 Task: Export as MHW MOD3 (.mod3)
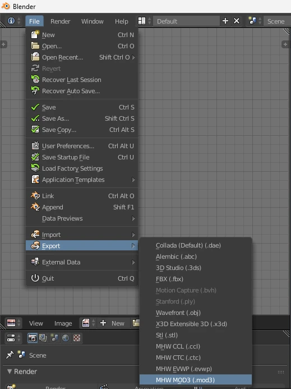(196, 380)
